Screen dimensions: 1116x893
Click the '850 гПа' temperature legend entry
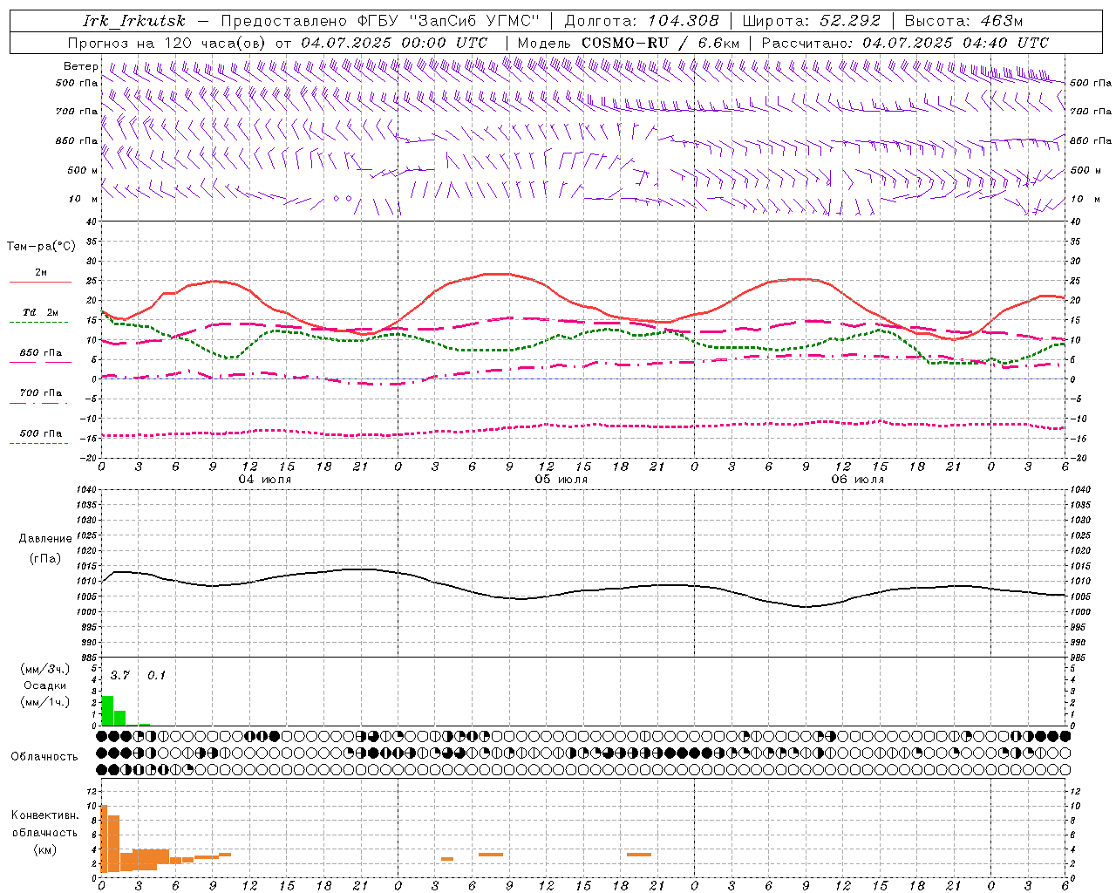[40, 353]
